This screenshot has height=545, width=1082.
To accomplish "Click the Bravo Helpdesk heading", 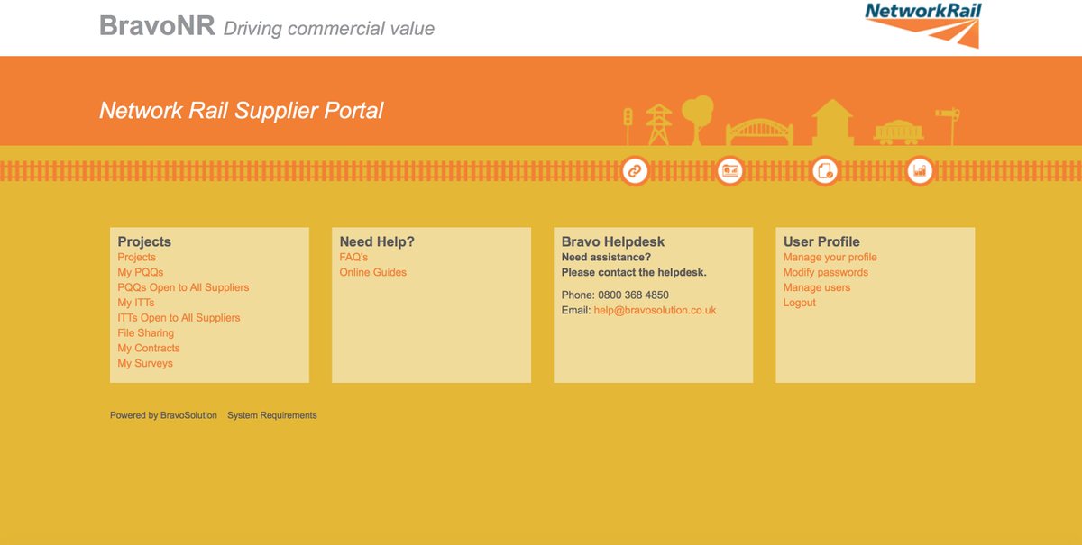I will point(613,242).
